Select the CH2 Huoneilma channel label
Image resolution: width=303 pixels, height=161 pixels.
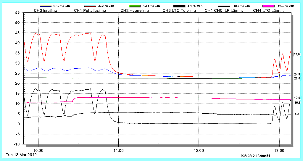click(x=135, y=11)
